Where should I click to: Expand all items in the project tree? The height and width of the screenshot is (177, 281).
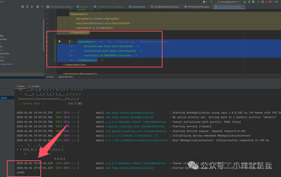(x=27, y=7)
